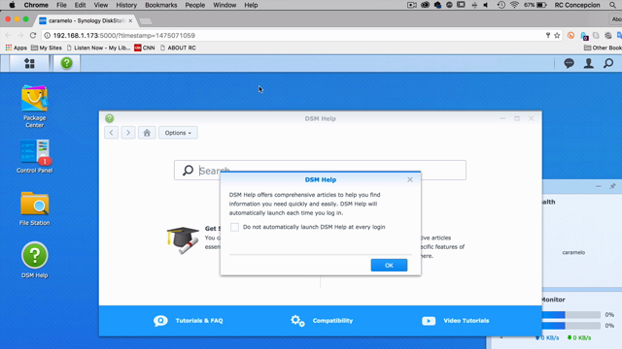The height and width of the screenshot is (349, 622).
Task: Open the People menu
Action: [x=194, y=5]
